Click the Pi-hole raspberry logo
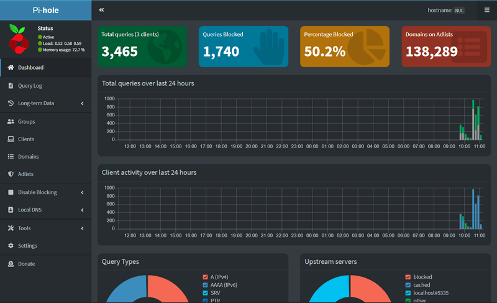The width and height of the screenshot is (497, 303). (x=19, y=39)
